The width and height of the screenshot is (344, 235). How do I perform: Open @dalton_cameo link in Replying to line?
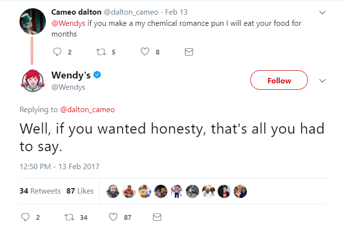pos(87,110)
